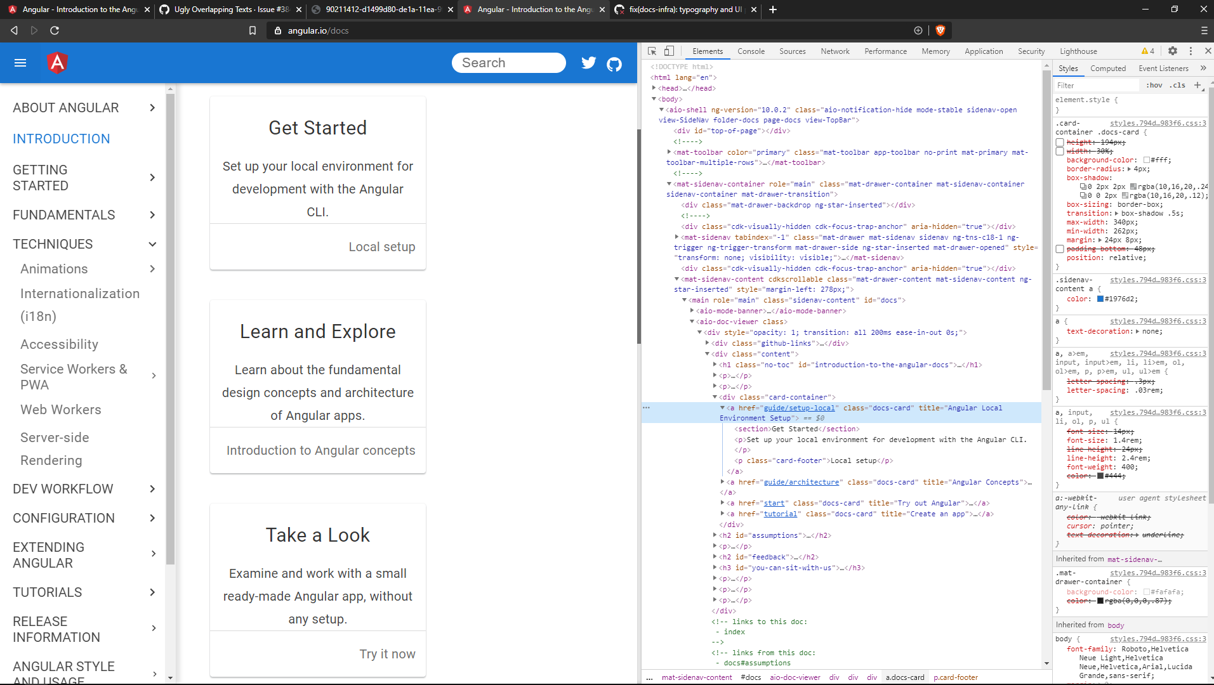
Task: Open DevTools settings gear
Action: pyautogui.click(x=1173, y=51)
